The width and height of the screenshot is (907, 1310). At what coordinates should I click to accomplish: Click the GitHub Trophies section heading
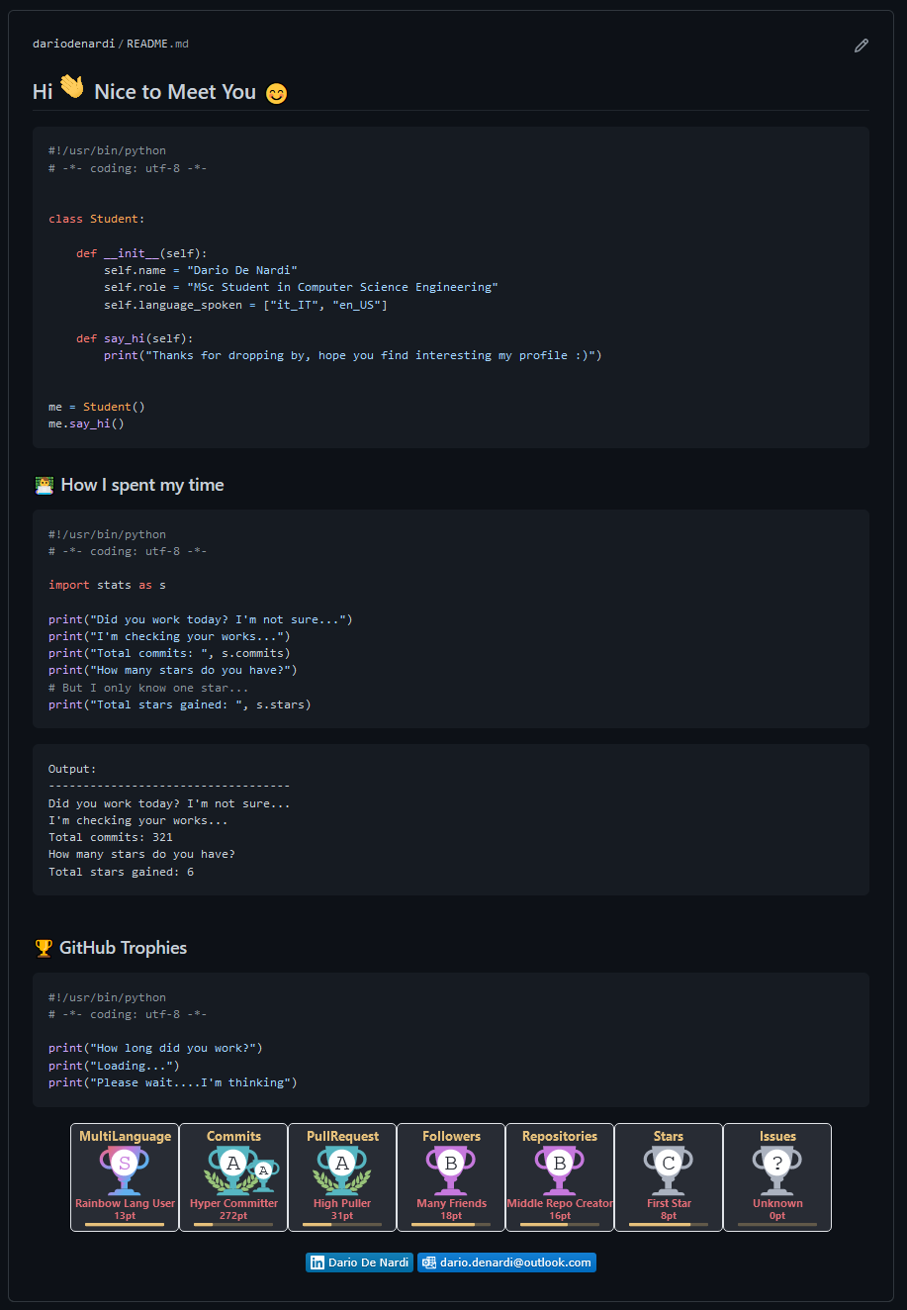(123, 948)
